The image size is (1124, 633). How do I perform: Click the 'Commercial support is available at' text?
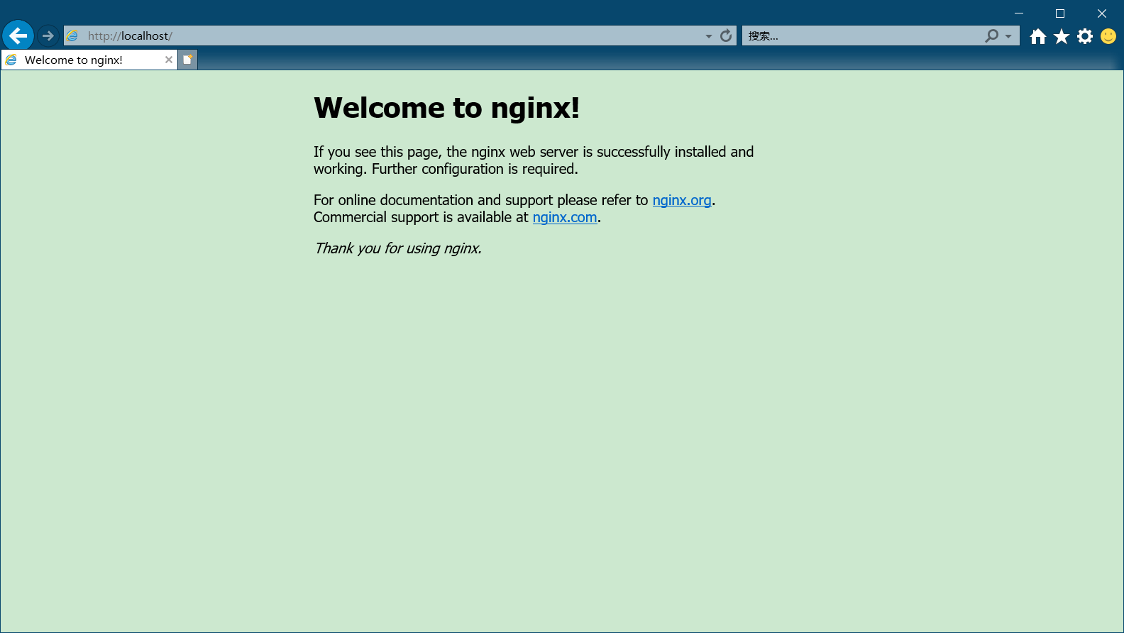[421, 217]
